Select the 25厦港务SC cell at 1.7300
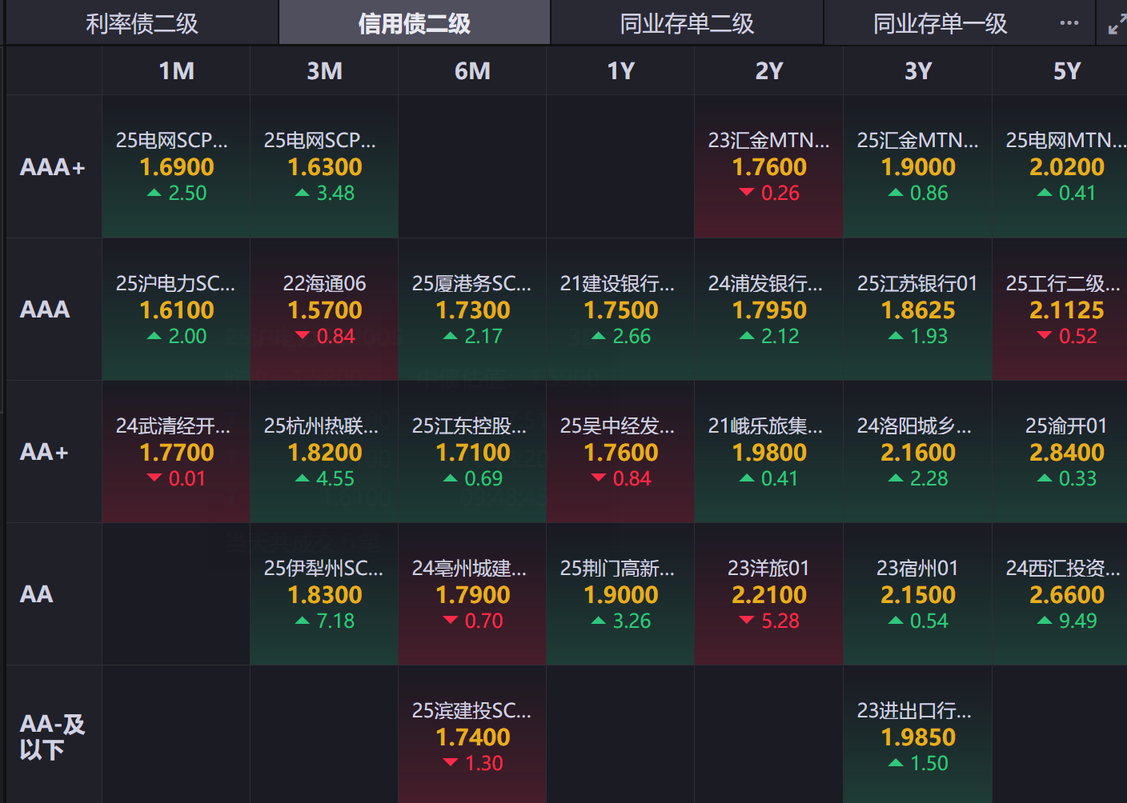Image resolution: width=1127 pixels, height=803 pixels. [472, 310]
